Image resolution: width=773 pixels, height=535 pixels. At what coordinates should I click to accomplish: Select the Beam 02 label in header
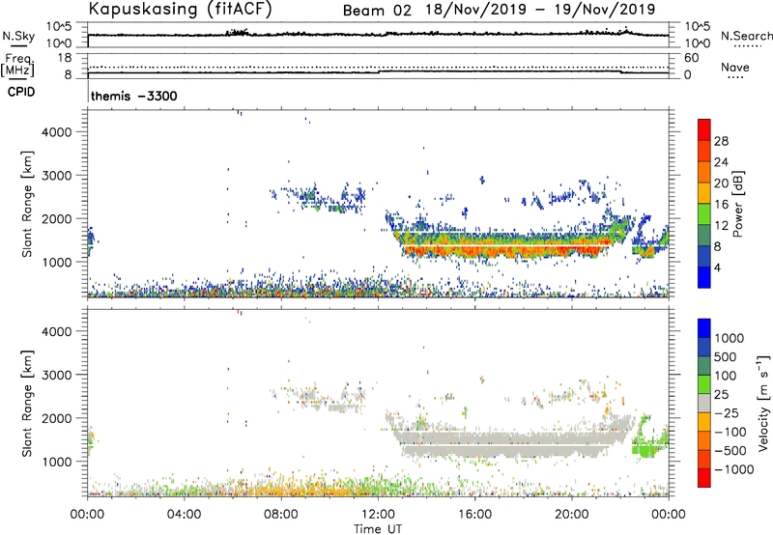(377, 11)
